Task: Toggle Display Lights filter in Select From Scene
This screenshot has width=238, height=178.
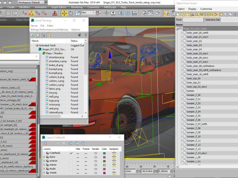Action: 187,15
